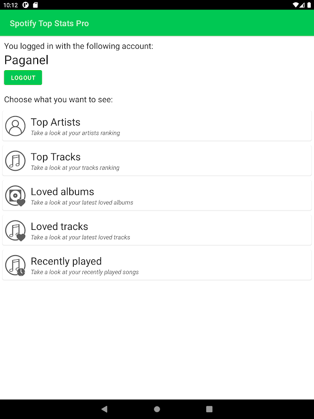Tap the Recently played note-with-clock icon
Image resolution: width=314 pixels, height=419 pixels.
[x=15, y=265]
